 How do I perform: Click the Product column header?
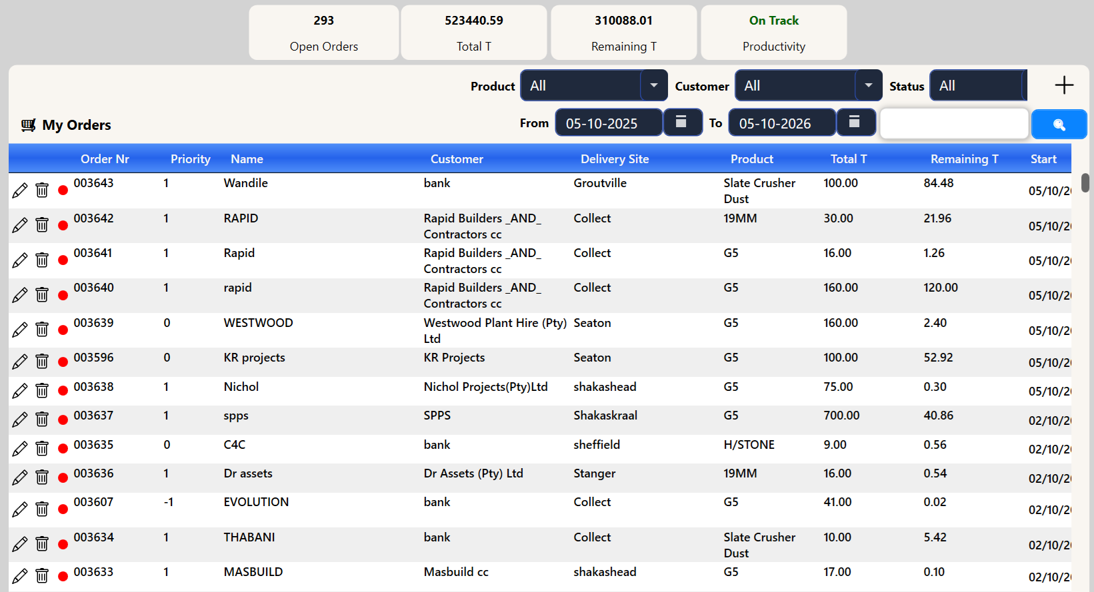(x=752, y=159)
